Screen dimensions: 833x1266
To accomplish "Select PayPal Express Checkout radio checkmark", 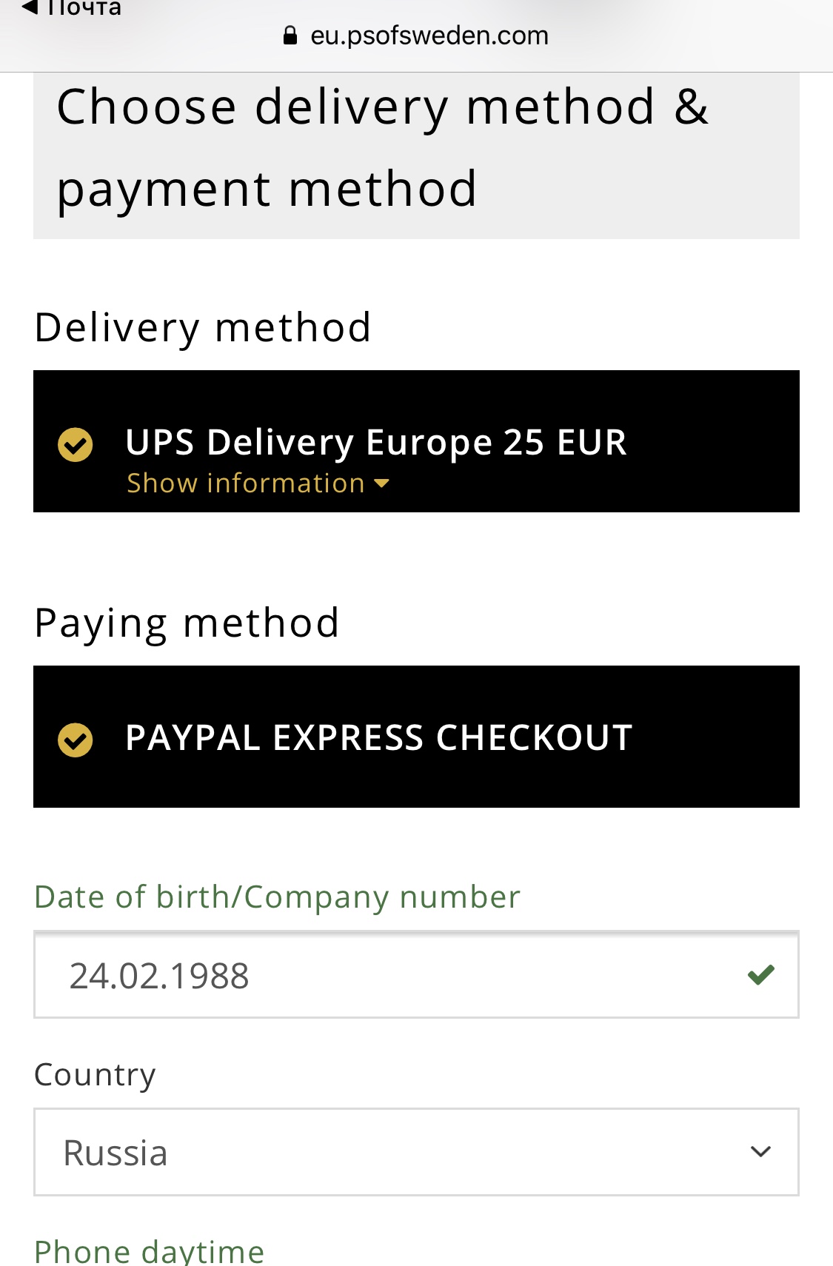I will 76,740.
